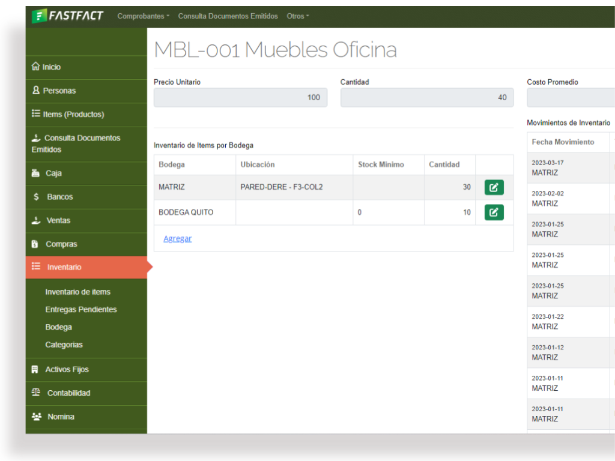
Task: Click the Consulta Documentos Emitidos sidebar icon
Action: pyautogui.click(x=36, y=137)
